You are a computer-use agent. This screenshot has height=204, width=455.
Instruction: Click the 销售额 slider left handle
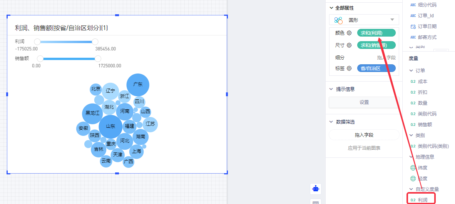coord(40,59)
